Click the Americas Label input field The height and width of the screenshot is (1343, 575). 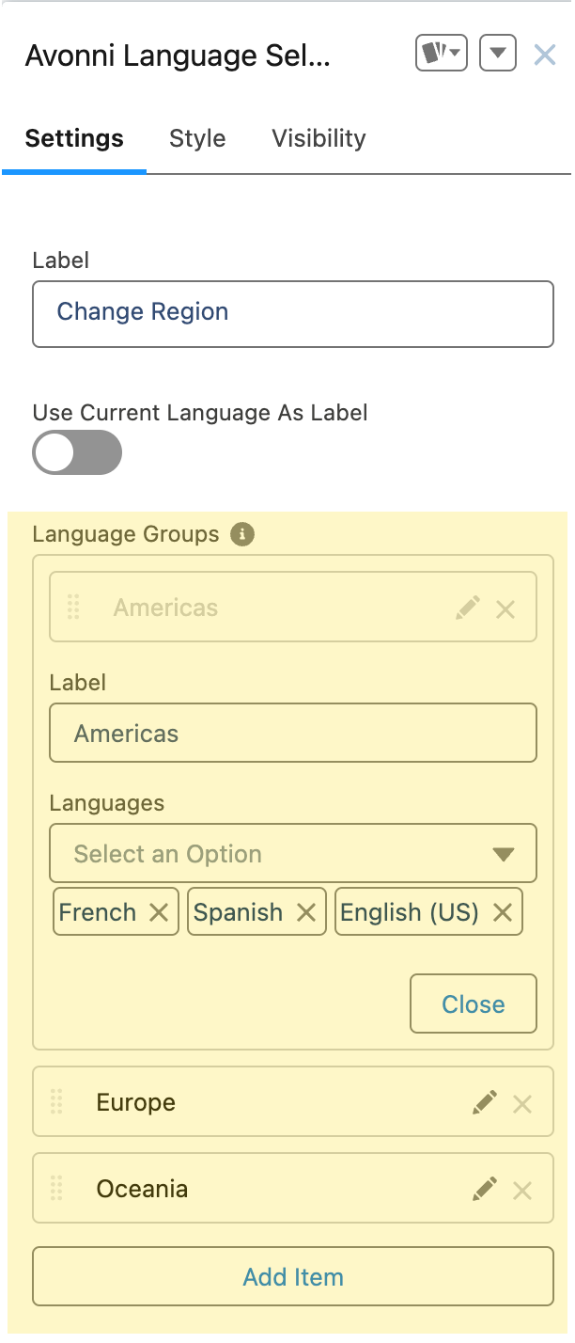click(x=293, y=734)
